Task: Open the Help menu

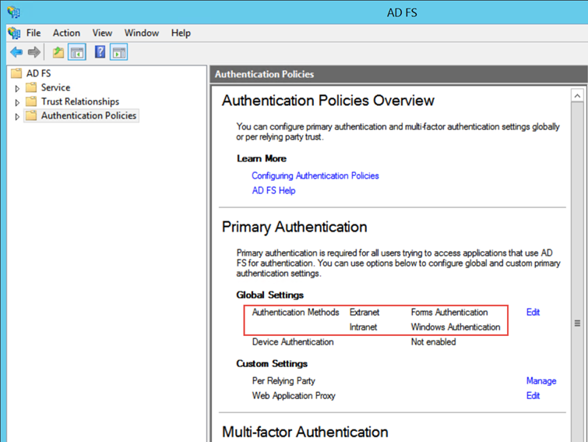Action: tap(181, 33)
